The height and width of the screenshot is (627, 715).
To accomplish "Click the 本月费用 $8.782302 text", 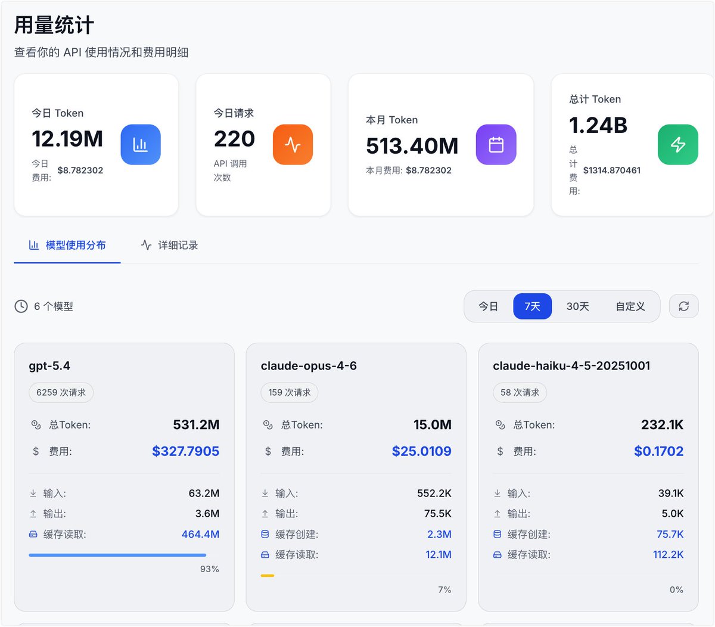I will coord(409,170).
